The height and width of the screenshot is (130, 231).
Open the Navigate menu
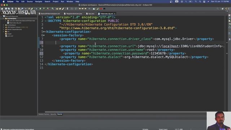(x=39, y=1)
